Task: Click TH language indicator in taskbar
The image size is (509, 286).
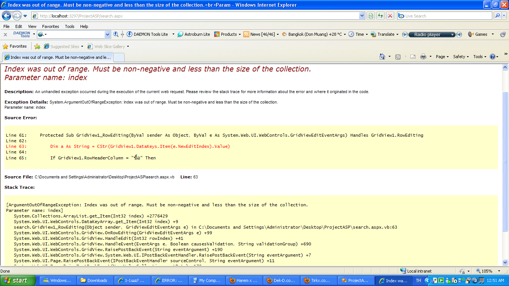Action: (x=418, y=280)
